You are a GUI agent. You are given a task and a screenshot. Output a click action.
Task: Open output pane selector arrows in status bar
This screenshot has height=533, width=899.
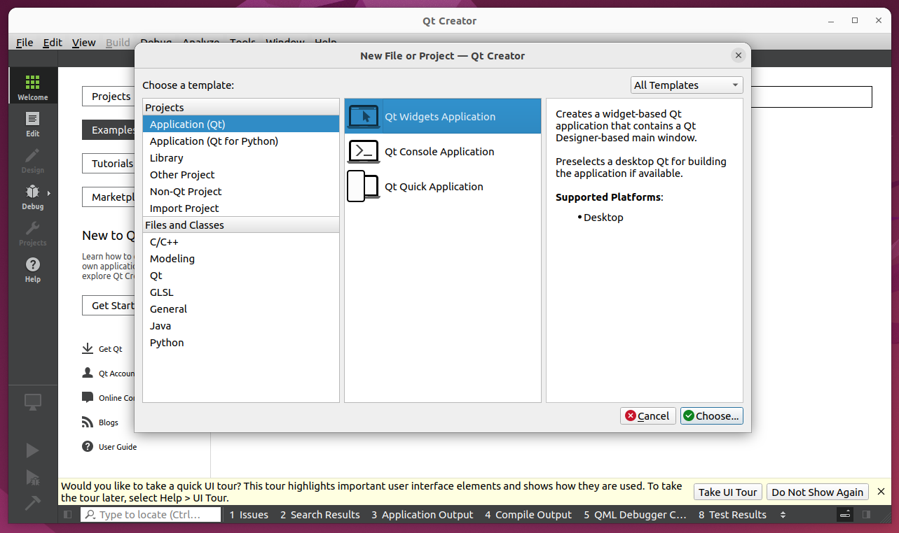pos(783,514)
